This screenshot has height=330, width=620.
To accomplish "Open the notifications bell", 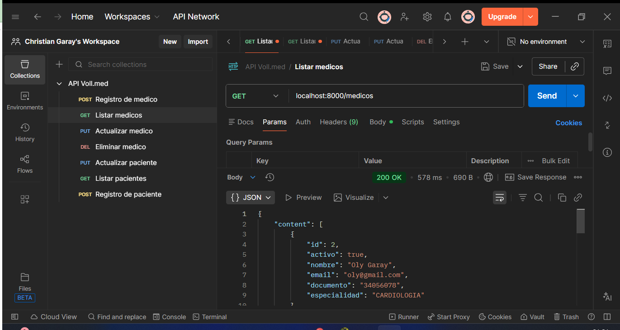I will 448,17.
